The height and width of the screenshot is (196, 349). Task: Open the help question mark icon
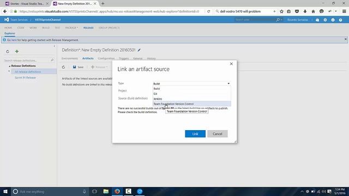[340, 20]
